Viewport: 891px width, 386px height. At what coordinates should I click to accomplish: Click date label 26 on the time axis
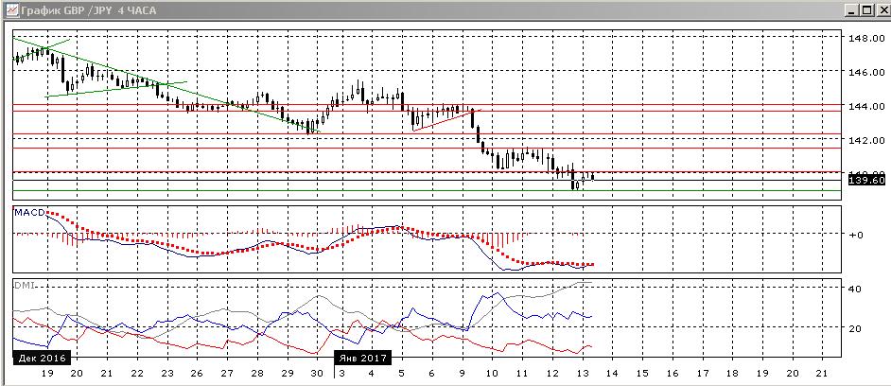click(197, 374)
